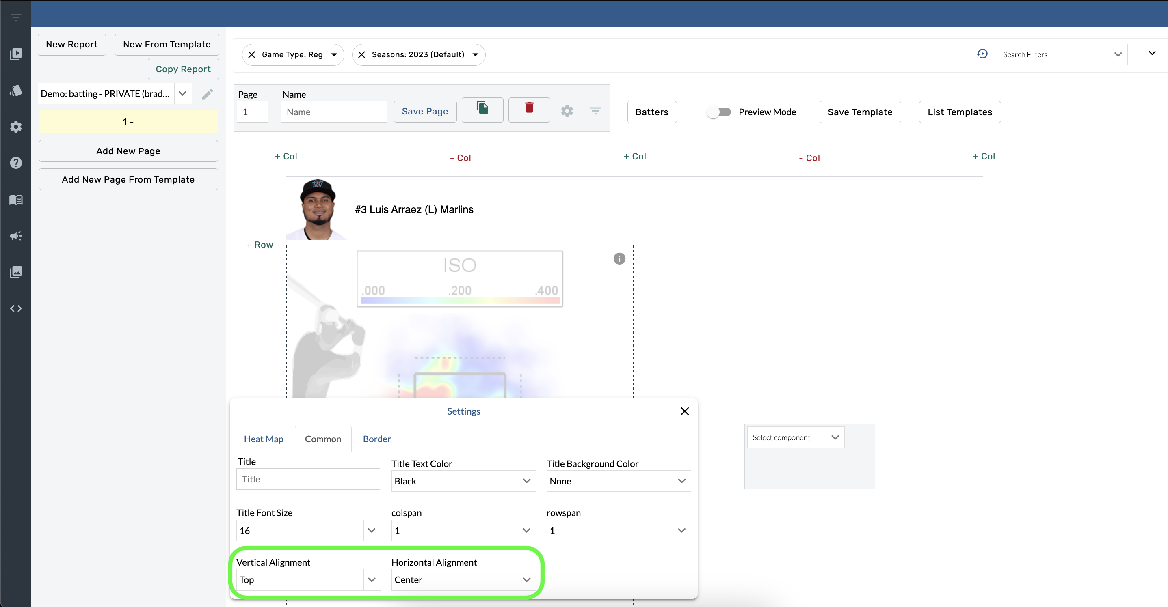The width and height of the screenshot is (1168, 607).
Task: Remove the Seasons: 2023 filter
Action: [361, 54]
